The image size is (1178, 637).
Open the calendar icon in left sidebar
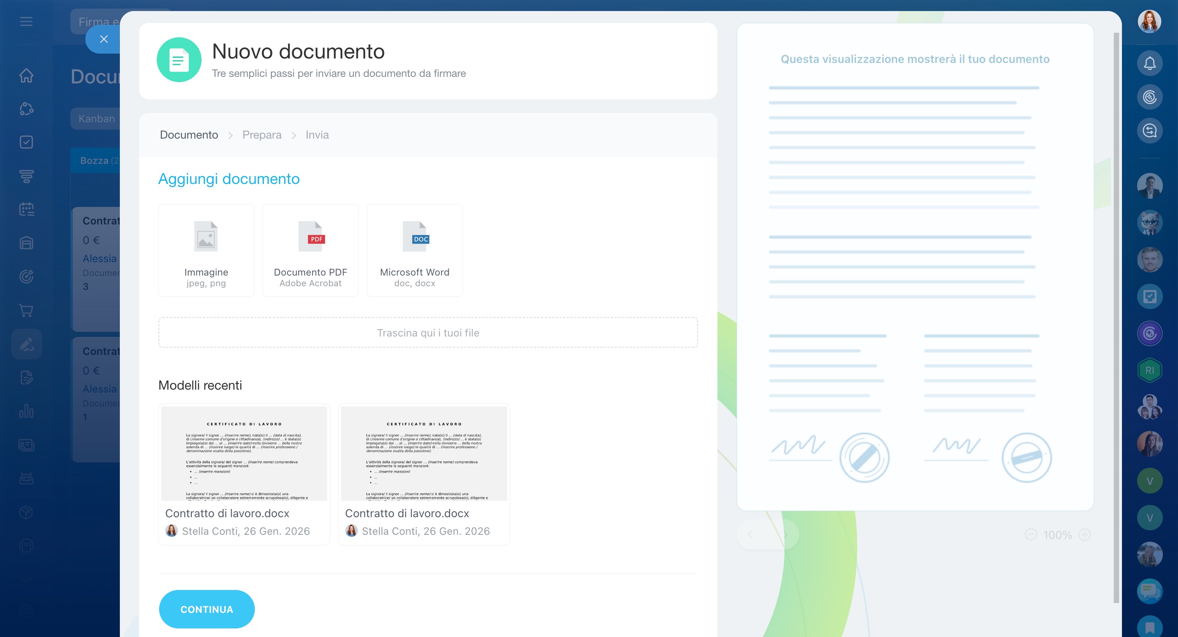pyautogui.click(x=26, y=209)
